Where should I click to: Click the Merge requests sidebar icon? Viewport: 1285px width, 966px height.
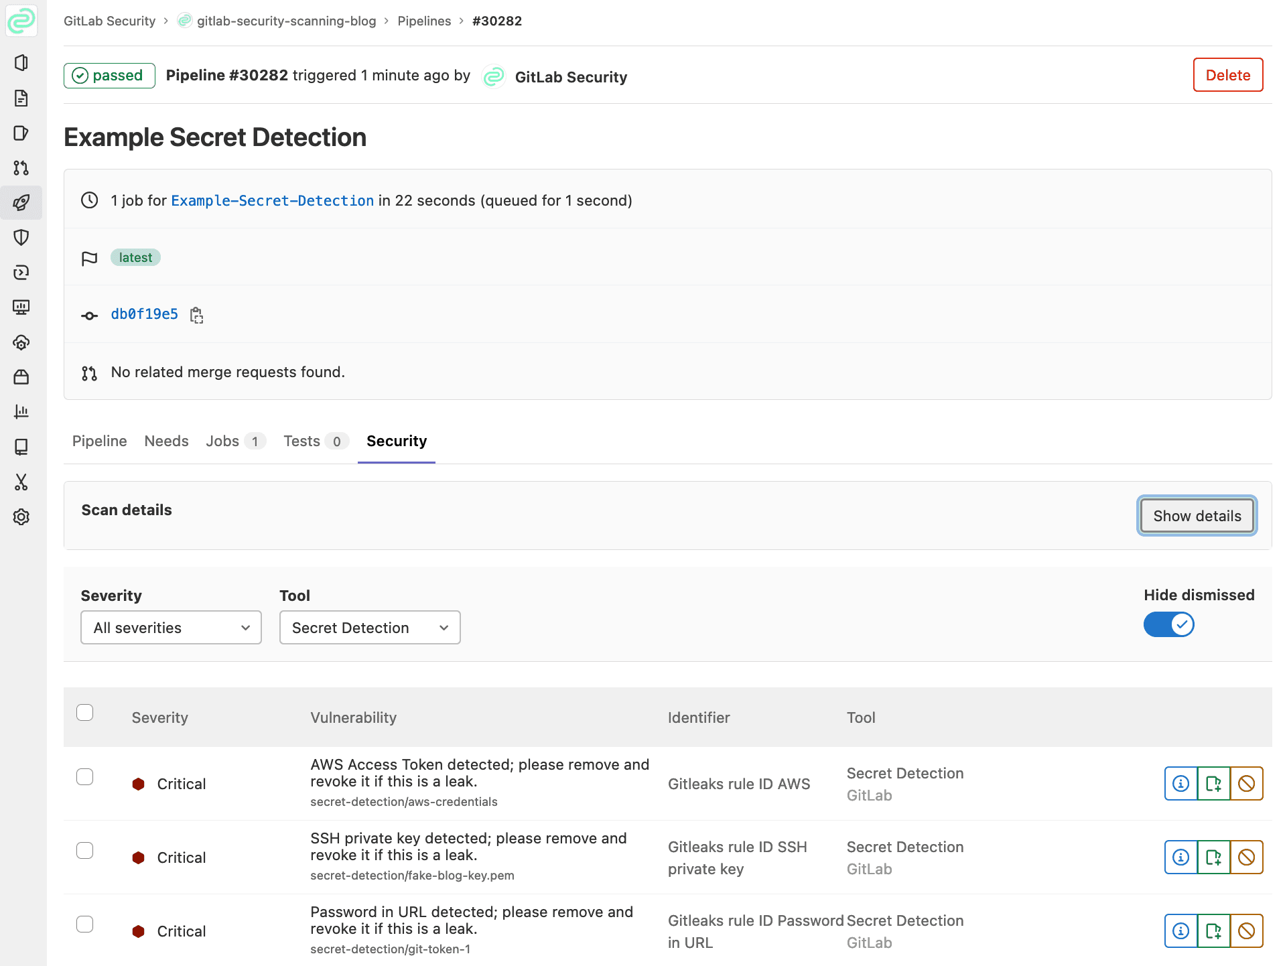(21, 167)
